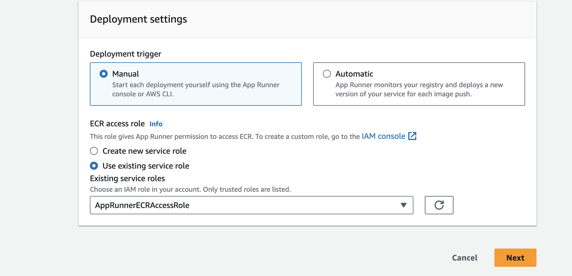Click the 'ECR access role' section label
The height and width of the screenshot is (276, 572).
tap(117, 124)
